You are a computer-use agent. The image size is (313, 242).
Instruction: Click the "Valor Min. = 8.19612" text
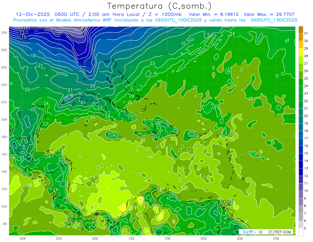tap(214, 14)
